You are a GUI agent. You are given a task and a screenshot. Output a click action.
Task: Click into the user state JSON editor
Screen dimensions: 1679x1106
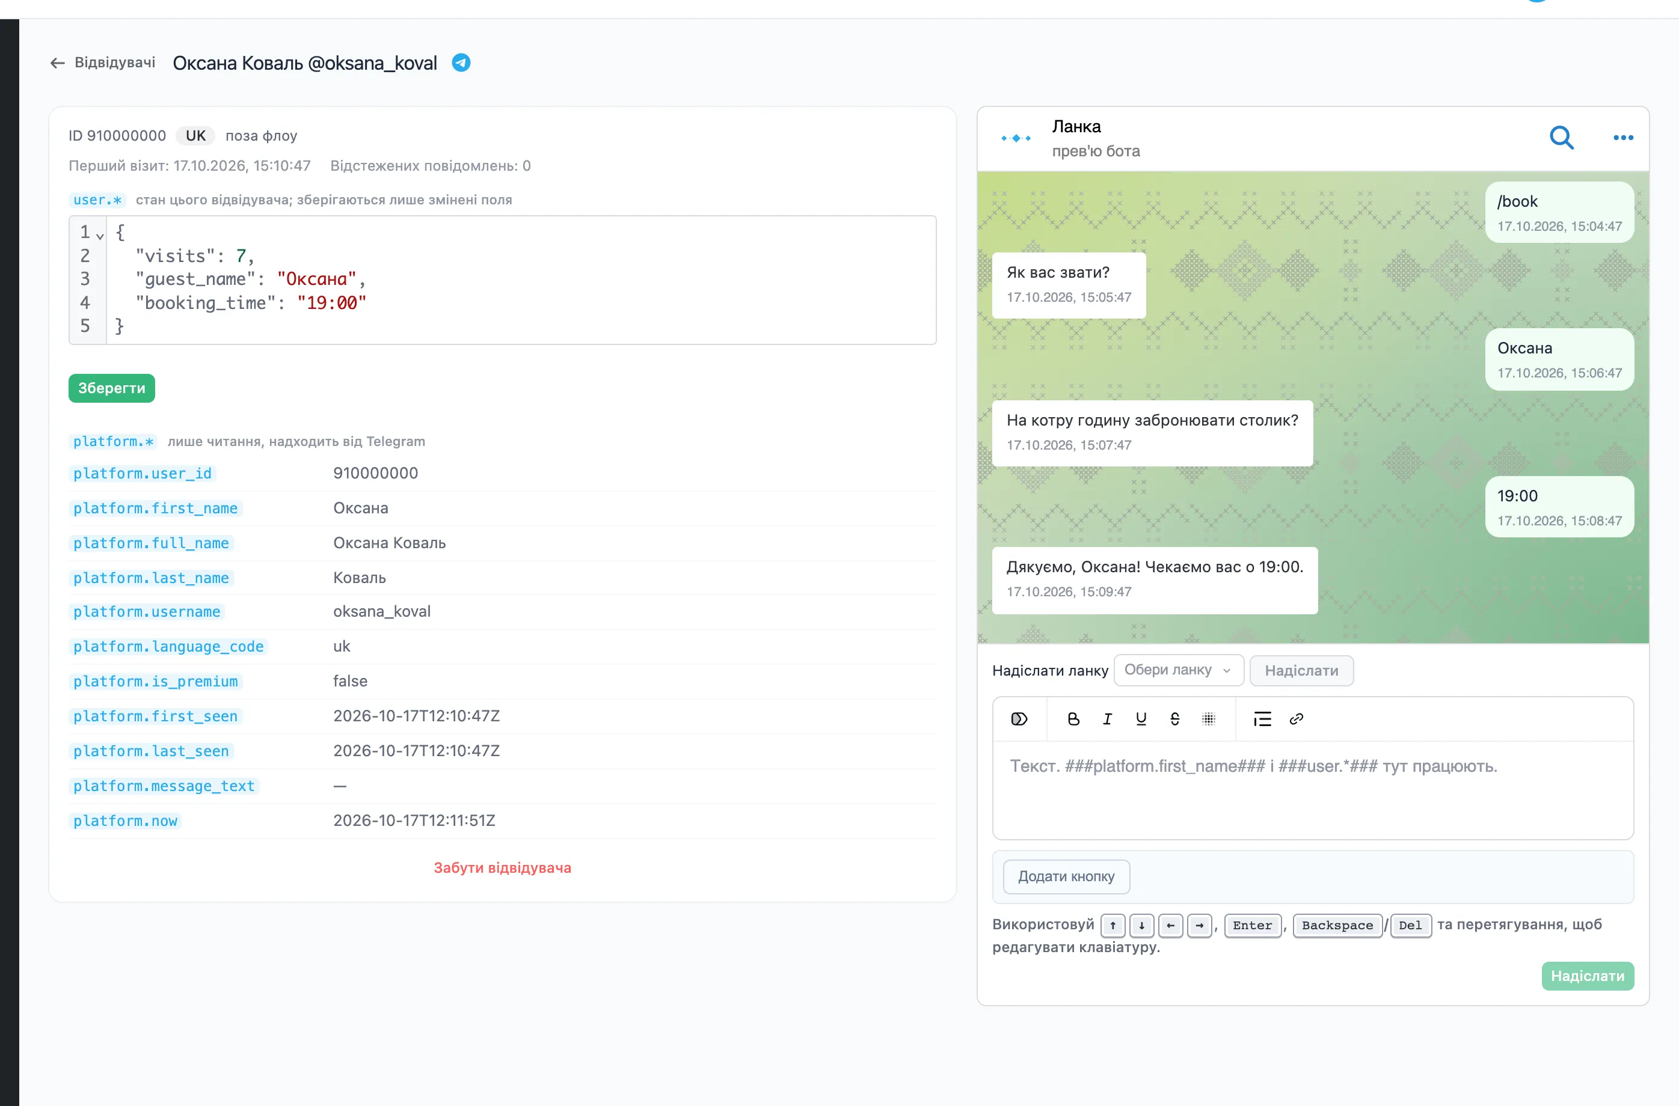pyautogui.click(x=521, y=280)
